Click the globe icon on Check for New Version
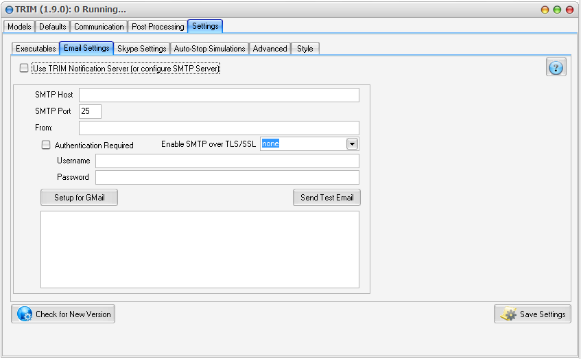This screenshot has height=359, width=581. click(x=25, y=314)
